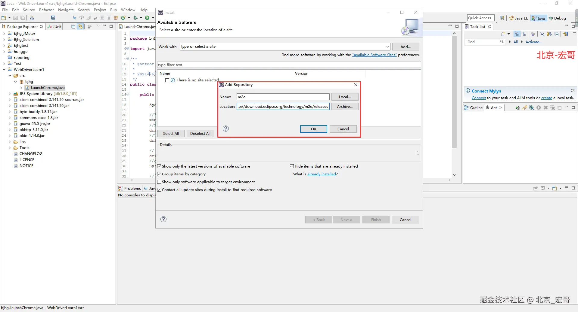The width and height of the screenshot is (578, 312).
Task: Click the Quick Access search box
Action: pyautogui.click(x=481, y=18)
